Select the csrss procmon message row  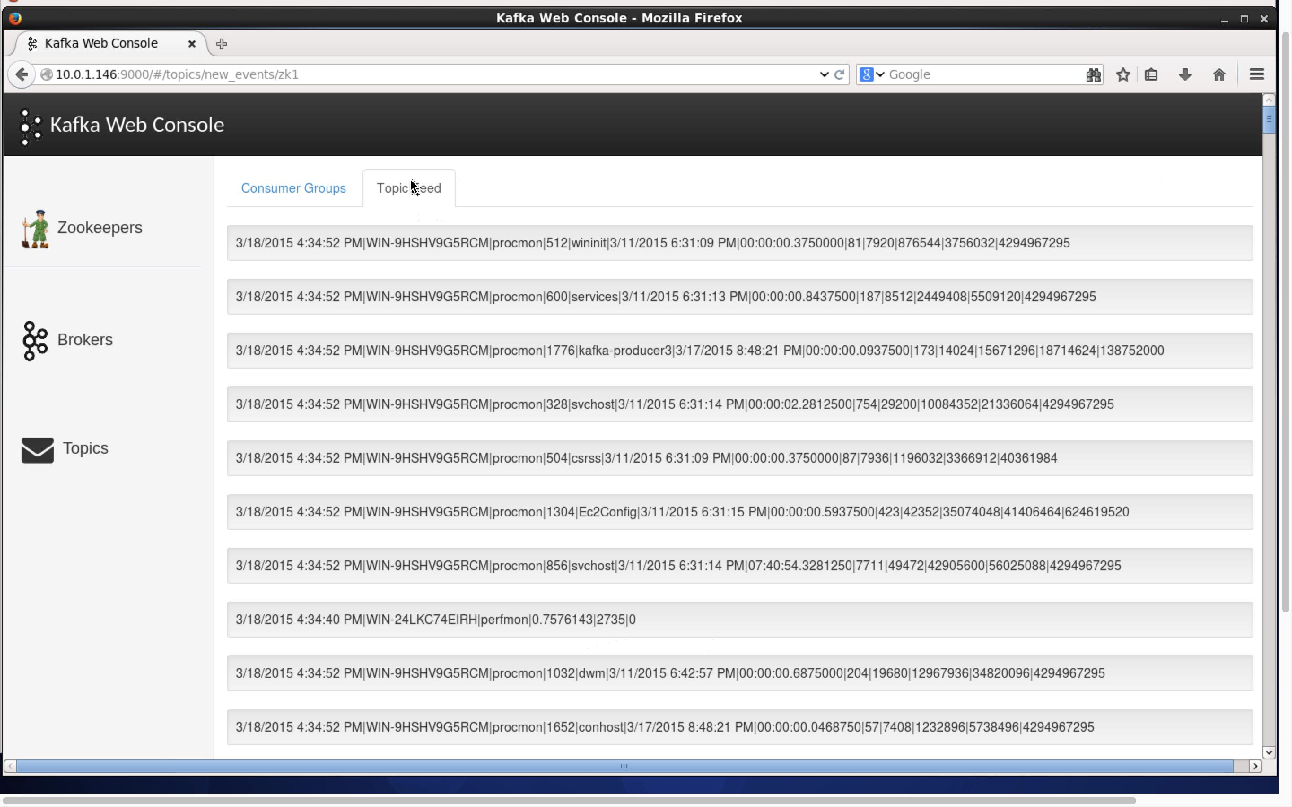[739, 458]
